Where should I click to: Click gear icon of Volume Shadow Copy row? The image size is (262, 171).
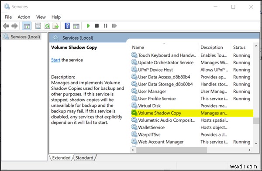pyautogui.click(x=134, y=113)
